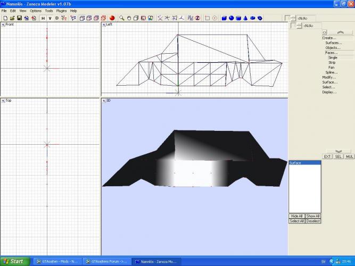Screen dimensions: 355x266
Task: Click the red sphere icon in toolbar
Action: pyautogui.click(x=112, y=18)
